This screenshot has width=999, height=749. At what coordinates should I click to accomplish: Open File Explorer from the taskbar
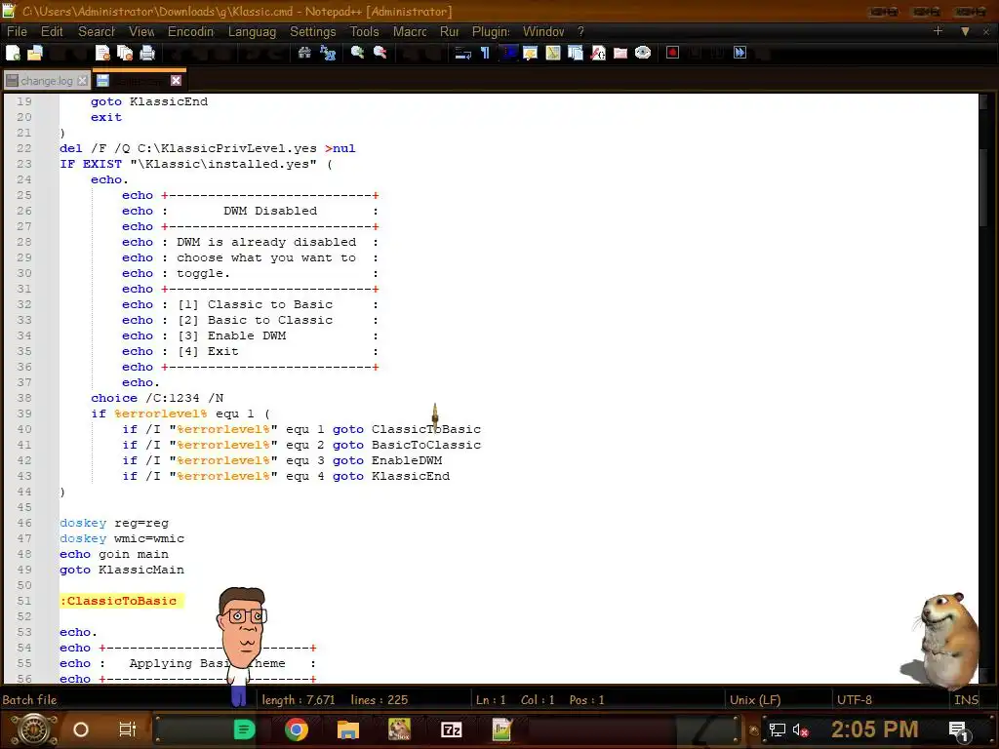click(348, 729)
